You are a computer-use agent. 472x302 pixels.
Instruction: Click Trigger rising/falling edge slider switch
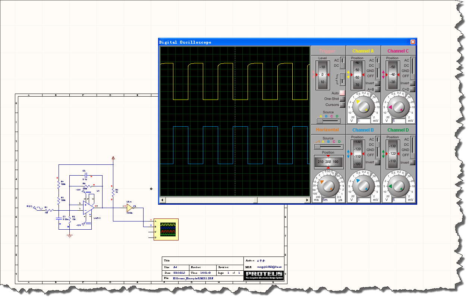tap(342, 79)
